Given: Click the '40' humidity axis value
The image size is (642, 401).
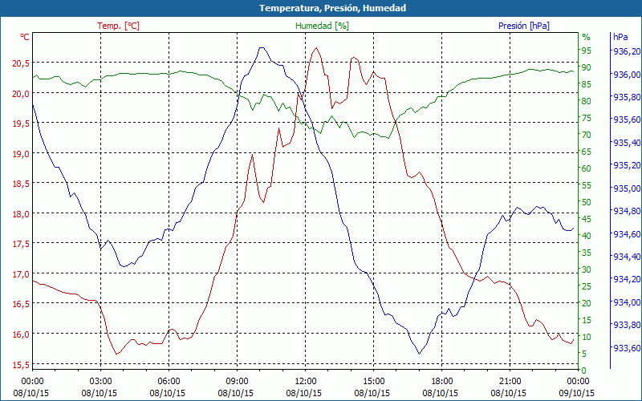Looking at the screenshot, I should click(x=587, y=236).
